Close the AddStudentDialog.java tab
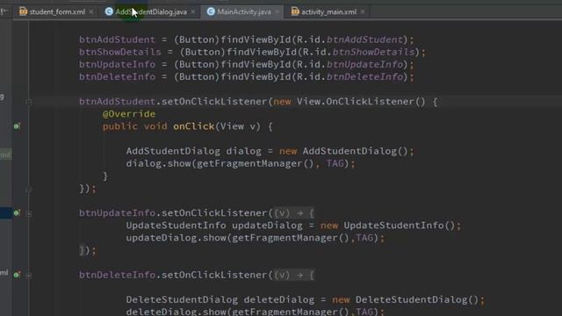562x316 pixels. pyautogui.click(x=193, y=11)
